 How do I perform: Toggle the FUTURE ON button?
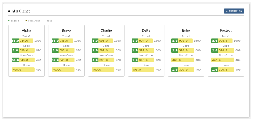pos(234,11)
